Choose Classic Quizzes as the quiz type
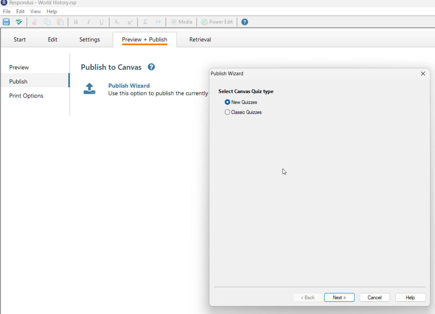The height and width of the screenshot is (314, 435). pyautogui.click(x=227, y=112)
